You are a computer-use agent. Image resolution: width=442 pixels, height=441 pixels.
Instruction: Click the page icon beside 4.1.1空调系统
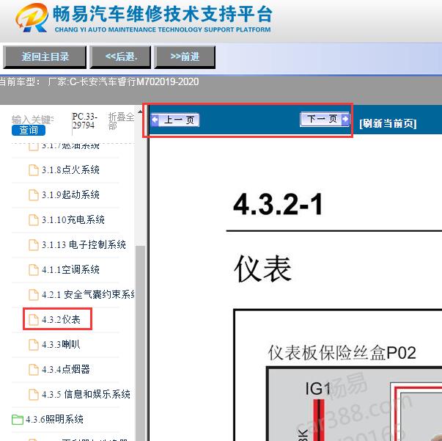[34, 270]
